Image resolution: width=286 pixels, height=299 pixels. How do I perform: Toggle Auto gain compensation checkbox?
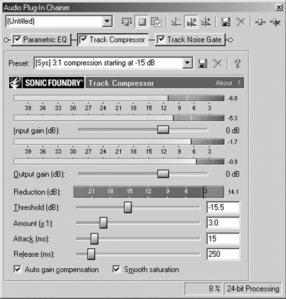(17, 269)
